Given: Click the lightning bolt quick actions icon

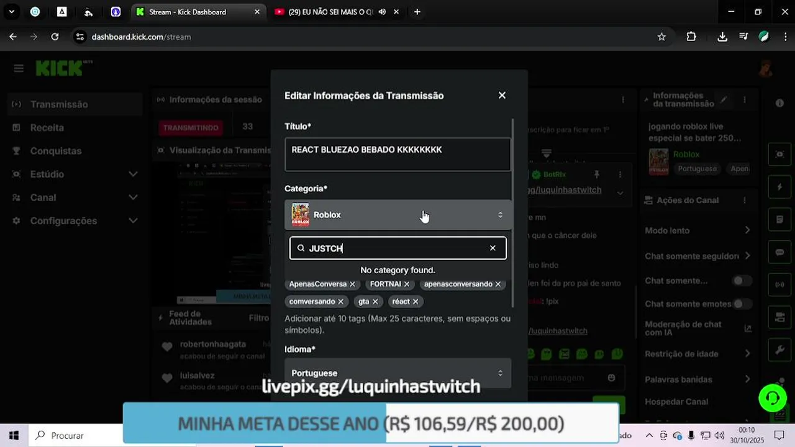Looking at the screenshot, I should coord(779,187).
